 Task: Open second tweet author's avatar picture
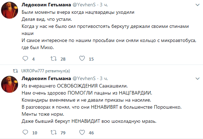click(x=10, y=84)
